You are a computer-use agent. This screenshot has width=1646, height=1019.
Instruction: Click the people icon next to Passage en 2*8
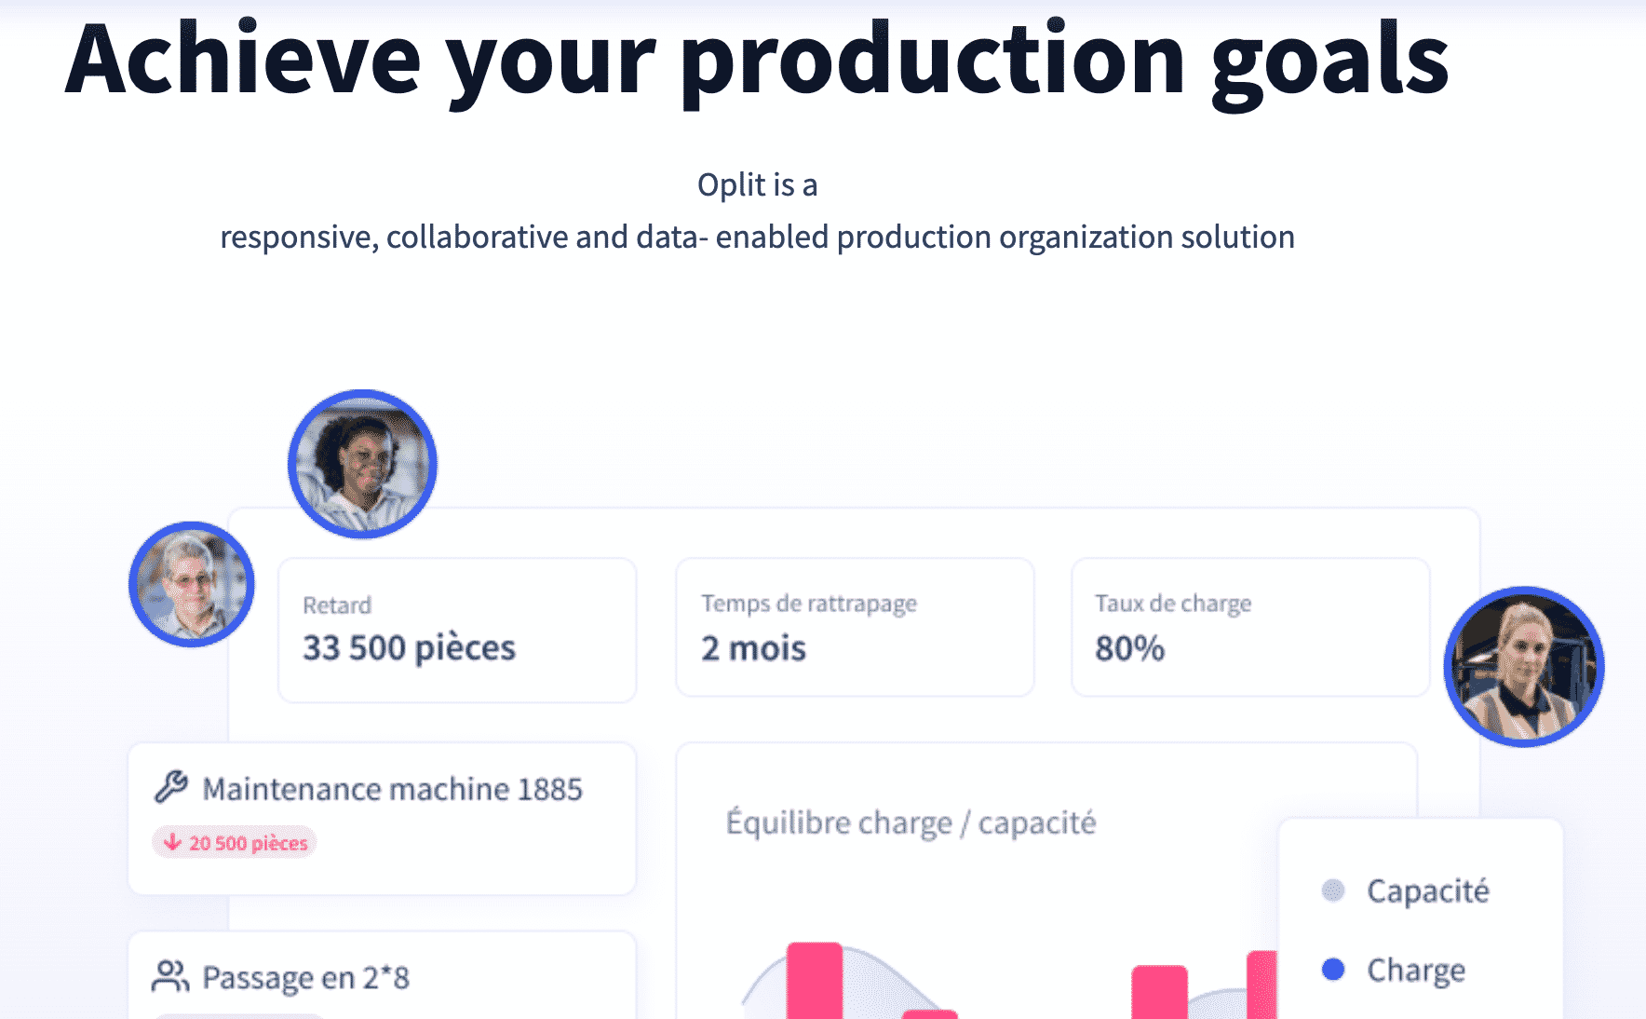point(170,976)
